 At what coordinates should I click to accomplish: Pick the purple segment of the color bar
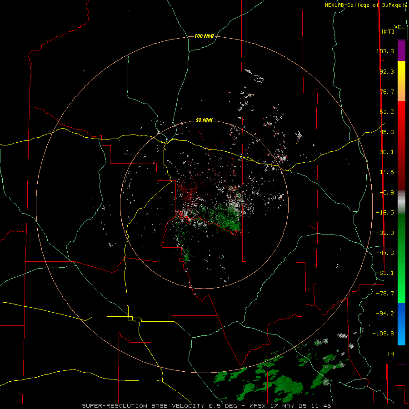(401, 50)
